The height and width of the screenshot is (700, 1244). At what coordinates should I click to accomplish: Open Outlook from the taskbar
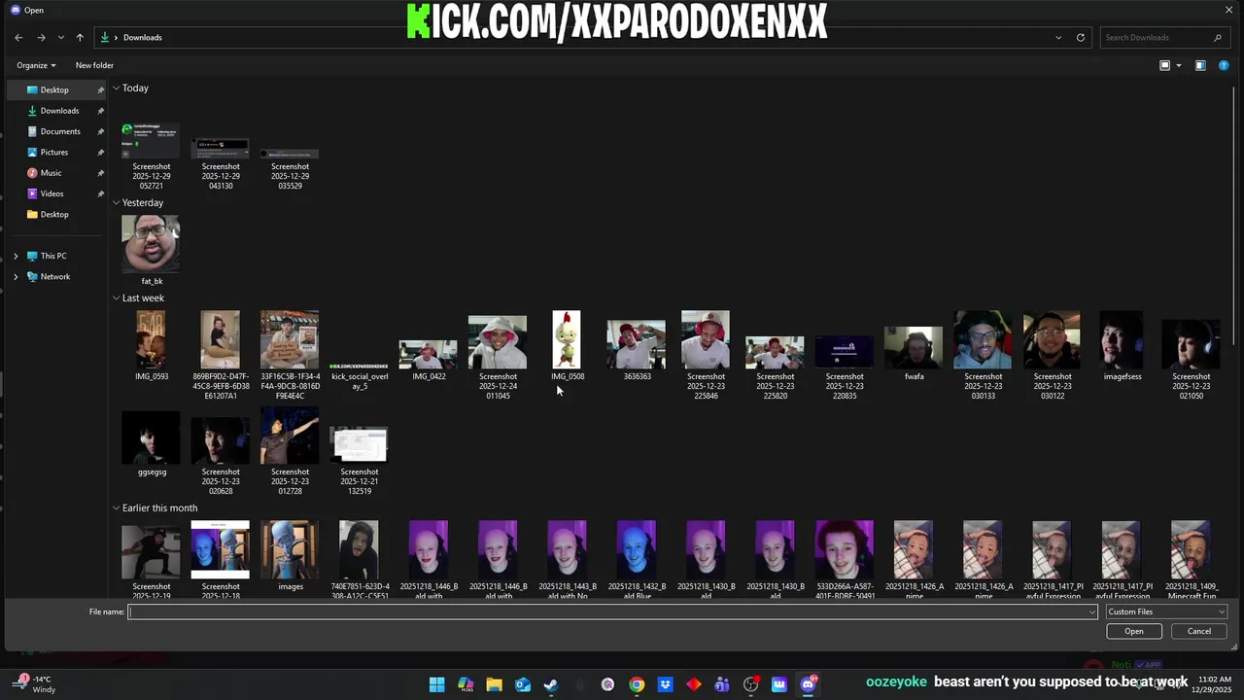point(523,684)
